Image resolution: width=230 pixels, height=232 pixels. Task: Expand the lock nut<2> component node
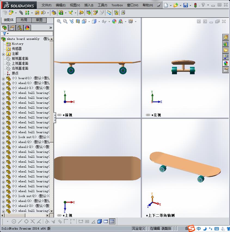(x=3, y=197)
